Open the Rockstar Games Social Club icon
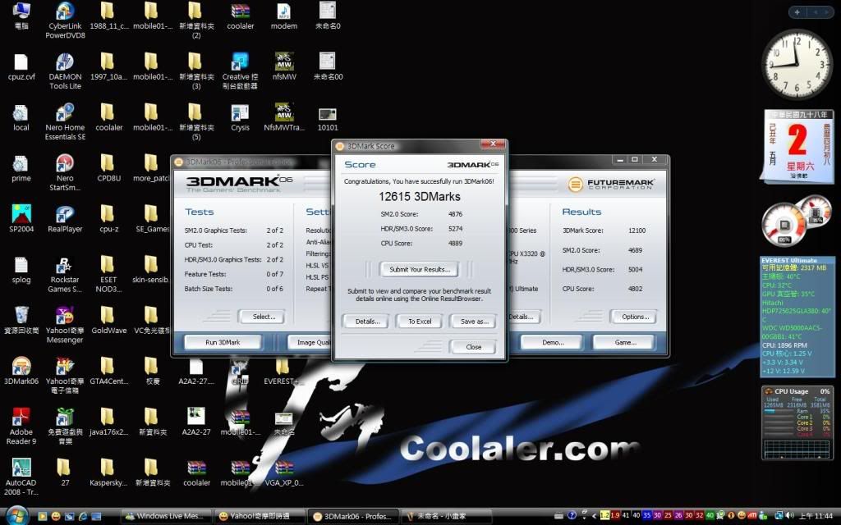This screenshot has height=525, width=841. 65,266
